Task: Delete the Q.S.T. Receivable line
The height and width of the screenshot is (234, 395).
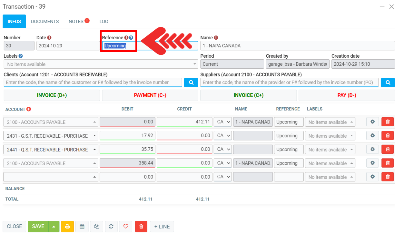Action: pyautogui.click(x=388, y=149)
